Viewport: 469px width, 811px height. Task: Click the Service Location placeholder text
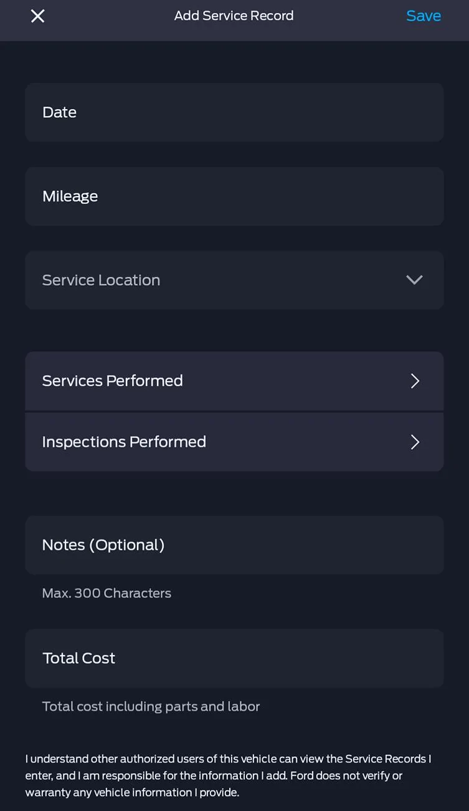click(x=101, y=280)
